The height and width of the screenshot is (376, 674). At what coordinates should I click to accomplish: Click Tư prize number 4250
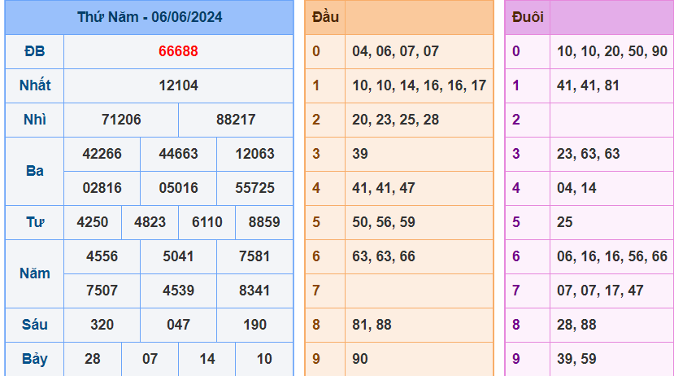[93, 222]
